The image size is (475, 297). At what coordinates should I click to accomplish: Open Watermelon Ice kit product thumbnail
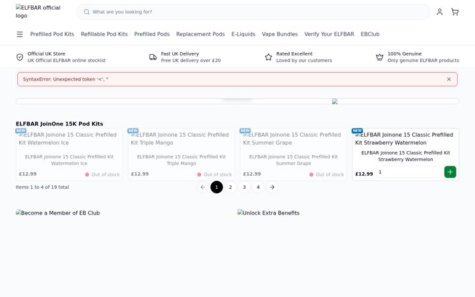69,139
